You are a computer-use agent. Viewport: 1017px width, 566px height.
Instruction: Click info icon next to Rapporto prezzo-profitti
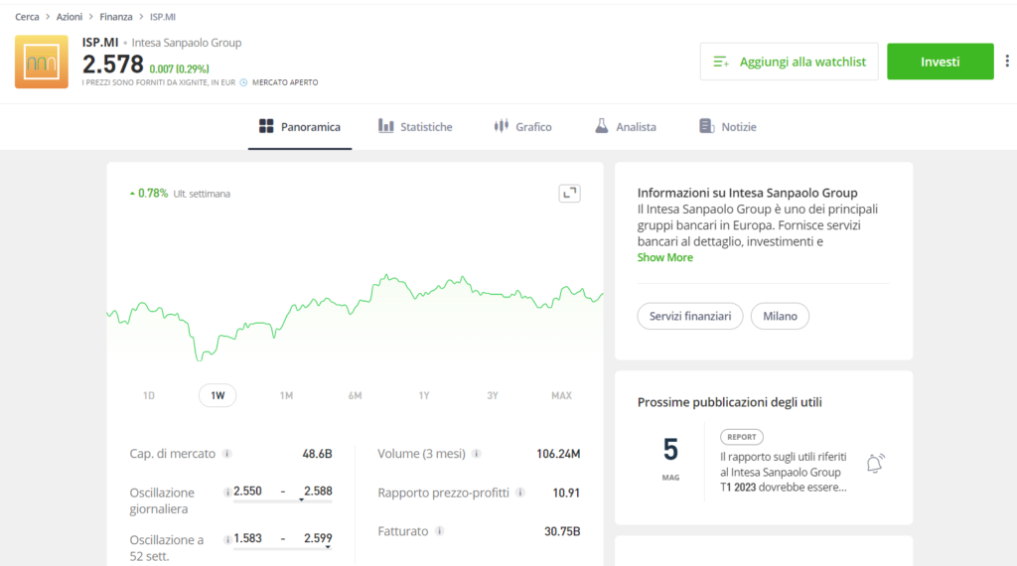click(520, 493)
